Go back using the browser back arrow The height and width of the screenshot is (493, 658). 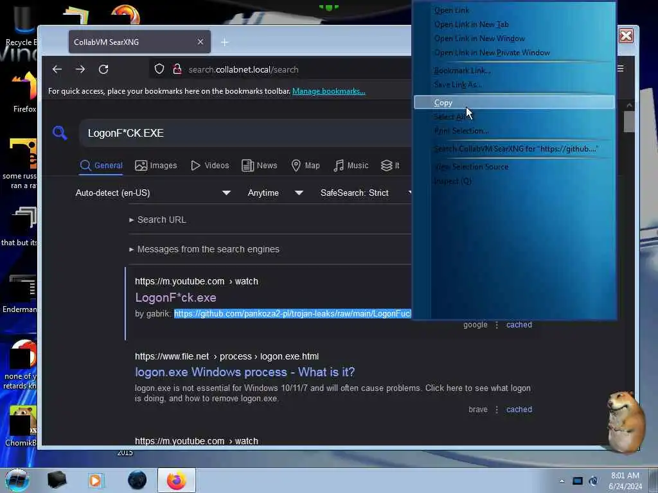[57, 69]
